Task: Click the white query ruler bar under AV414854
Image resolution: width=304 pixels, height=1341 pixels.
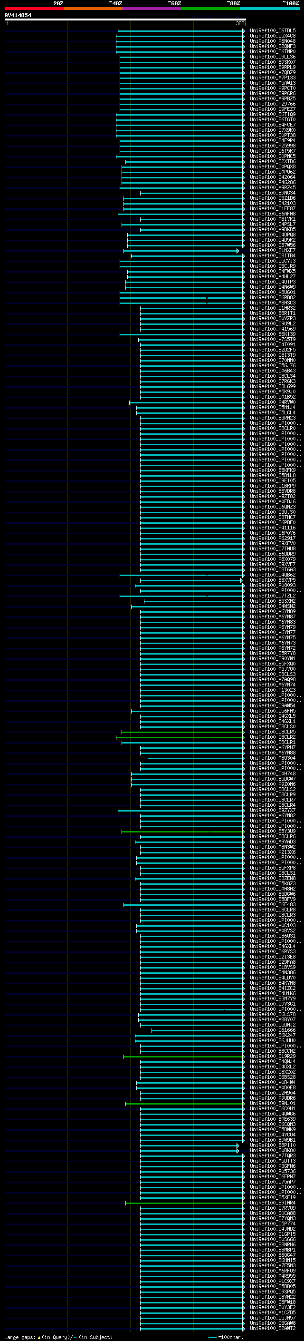Action: [x=125, y=19]
